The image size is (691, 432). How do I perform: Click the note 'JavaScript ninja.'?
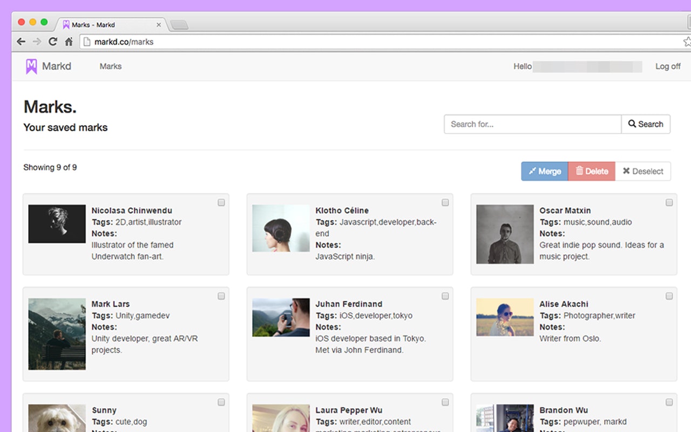pos(345,256)
